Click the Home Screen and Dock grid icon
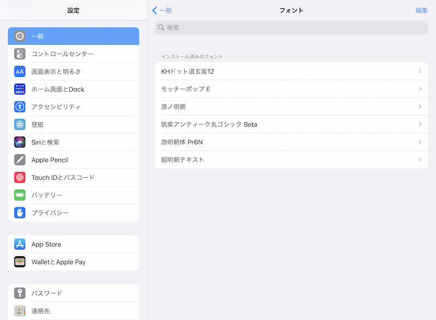The height and width of the screenshot is (320, 436). tap(20, 89)
